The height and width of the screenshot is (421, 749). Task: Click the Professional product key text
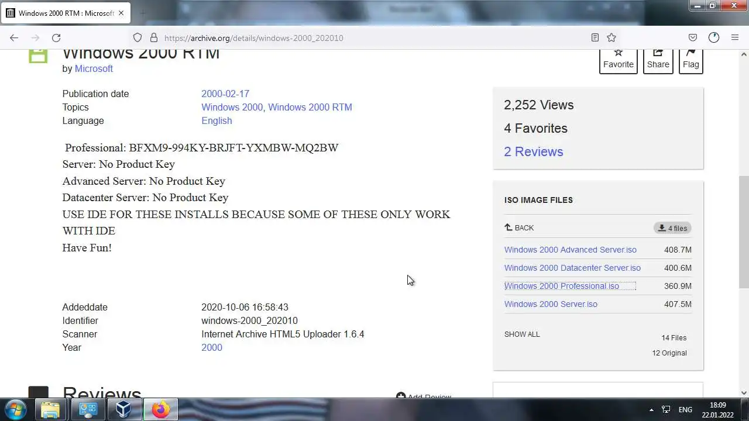click(202, 147)
